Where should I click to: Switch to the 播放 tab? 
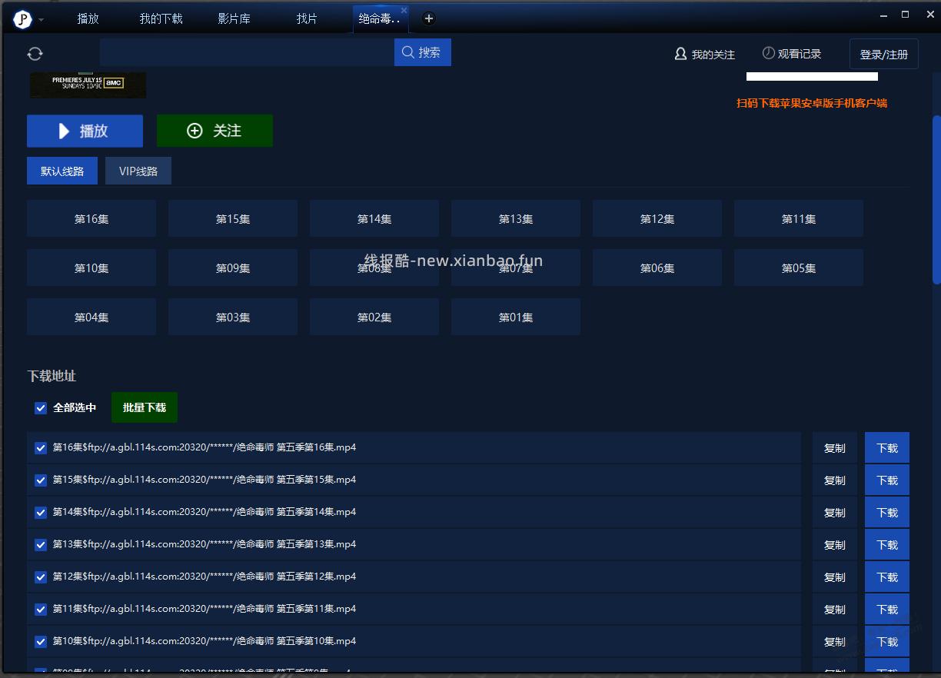[x=88, y=18]
